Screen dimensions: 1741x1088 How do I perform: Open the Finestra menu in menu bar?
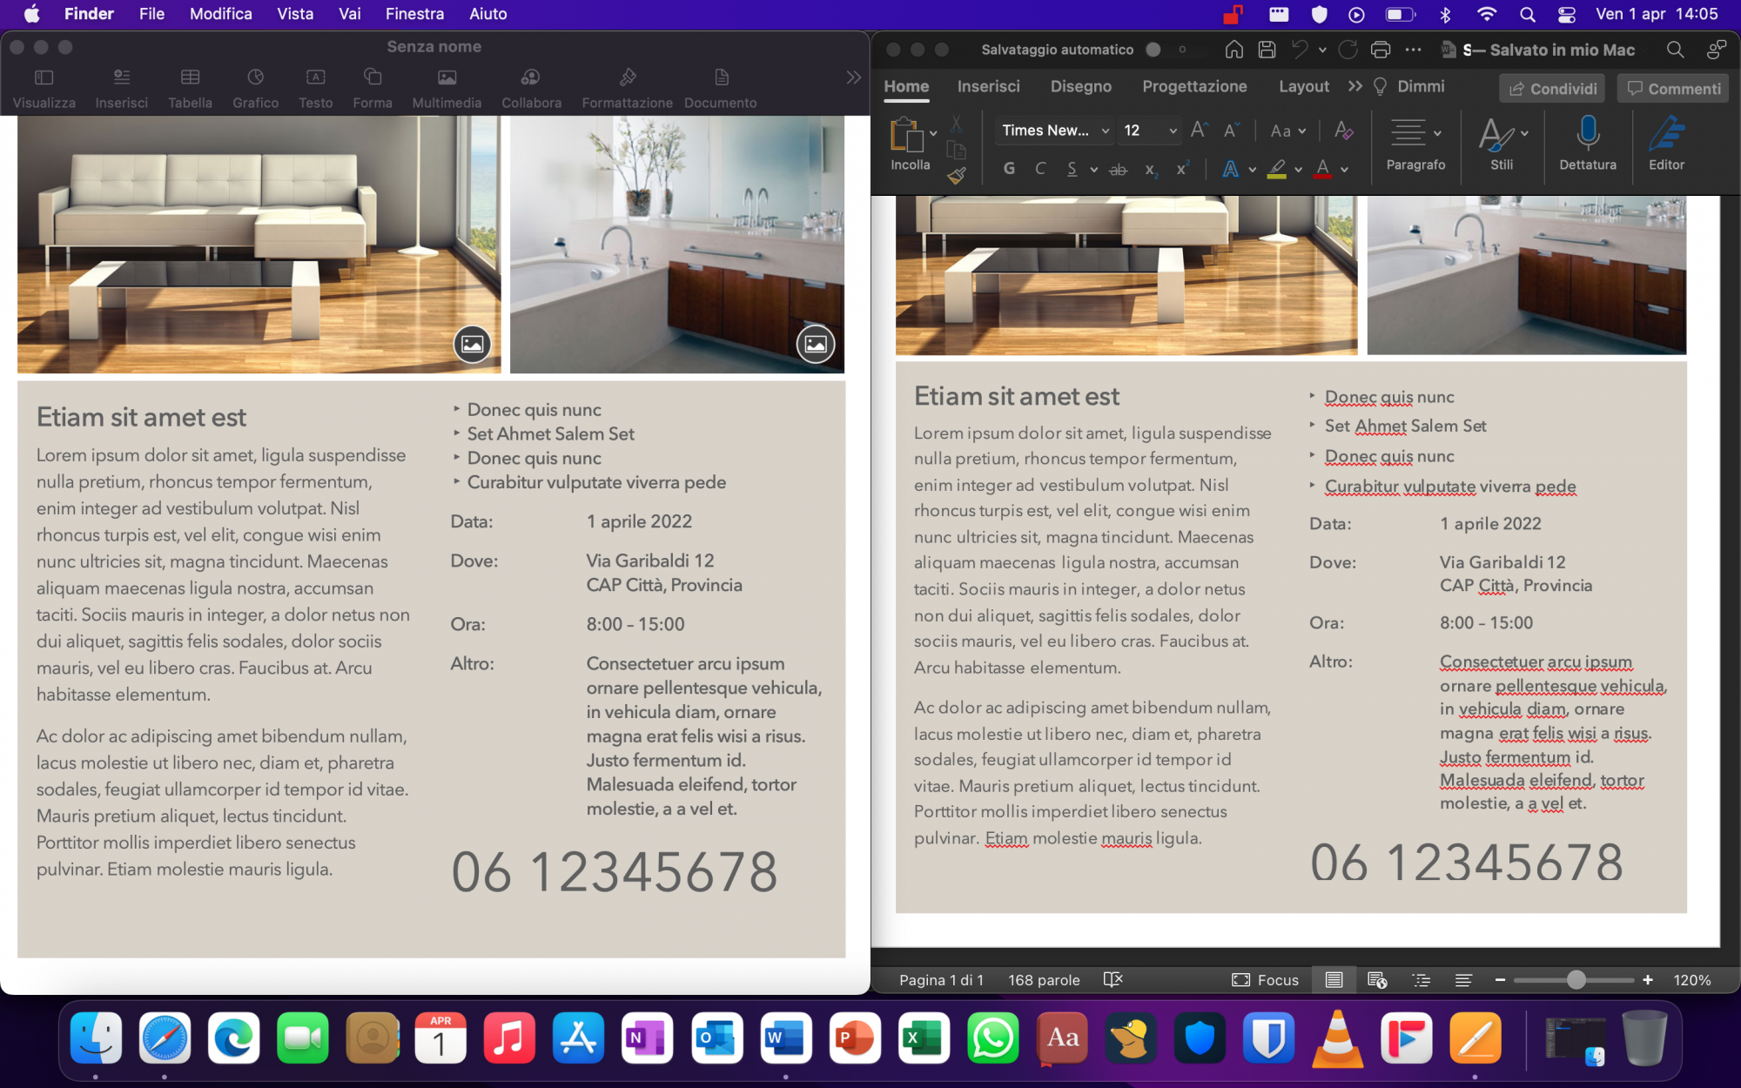(x=414, y=14)
